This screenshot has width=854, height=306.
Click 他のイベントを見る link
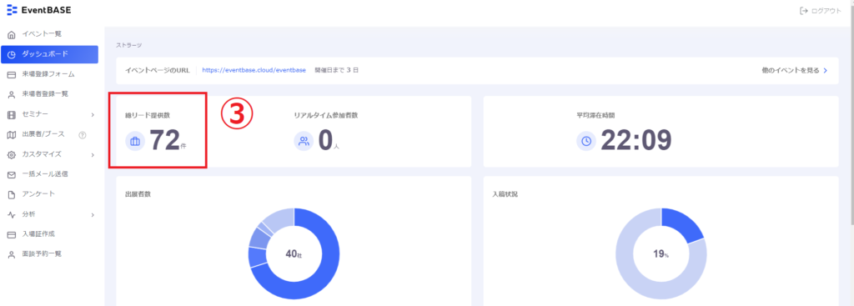[795, 70]
